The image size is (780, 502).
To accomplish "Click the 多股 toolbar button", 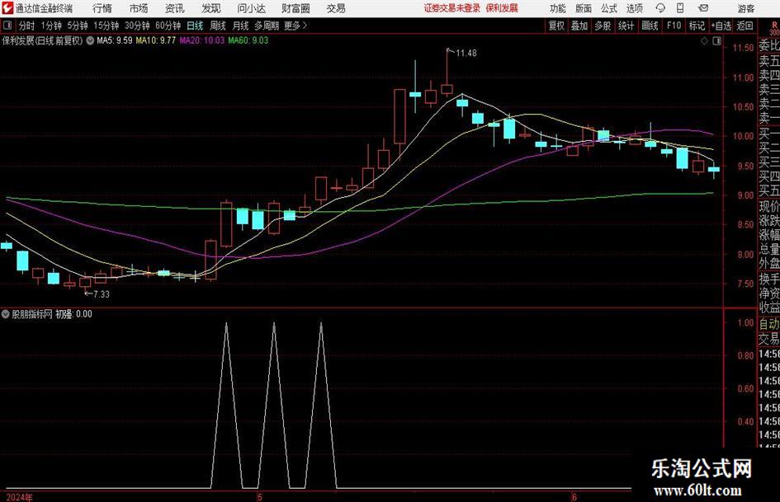I will (603, 26).
